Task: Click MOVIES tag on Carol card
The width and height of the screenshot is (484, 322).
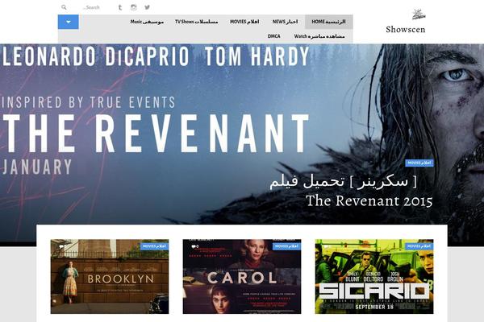Action: point(286,246)
